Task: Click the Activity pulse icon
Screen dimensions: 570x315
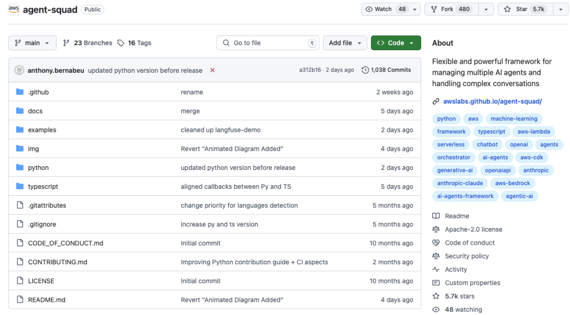Action: coord(436,270)
